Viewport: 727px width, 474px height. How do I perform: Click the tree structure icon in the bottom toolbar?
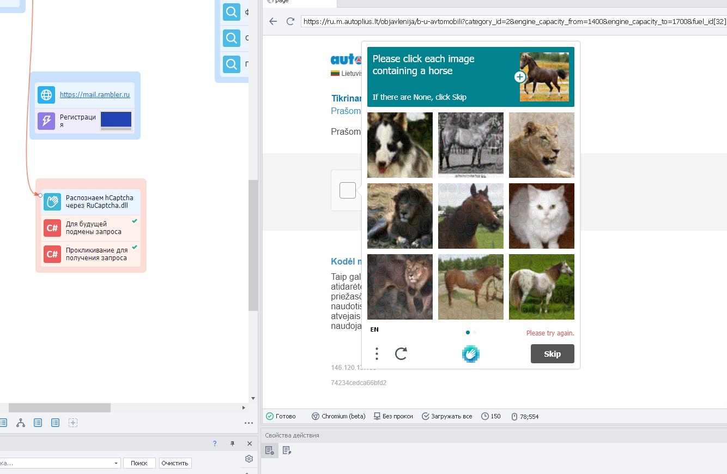21,423
